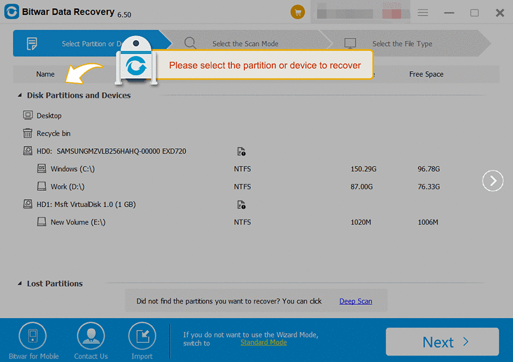This screenshot has height=362, width=513.
Task: Click the HD1 VirtualDisk info icon
Action: [x=241, y=205]
